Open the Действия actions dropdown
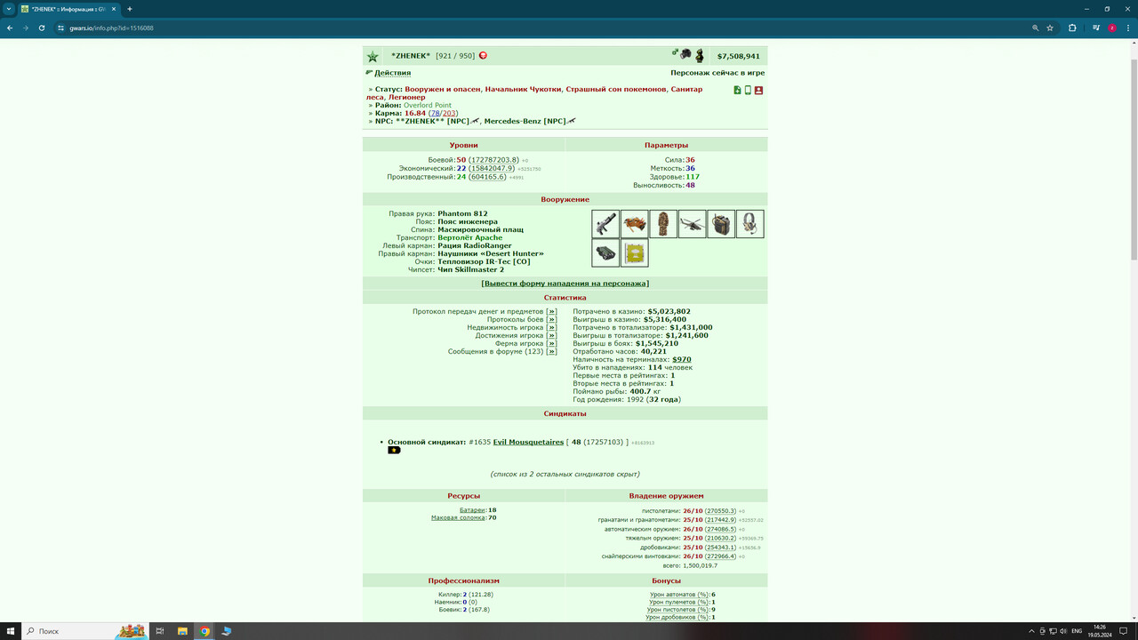This screenshot has width=1138, height=640. 392,73
